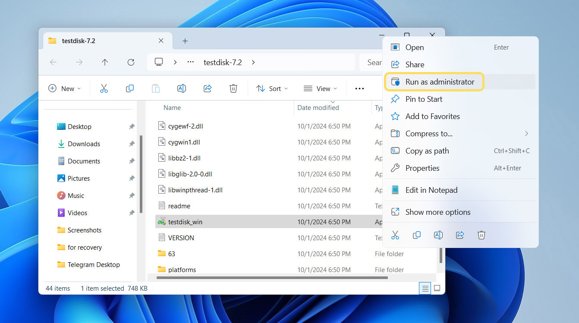Switch to large thumbnails view in status bar

[437, 289]
